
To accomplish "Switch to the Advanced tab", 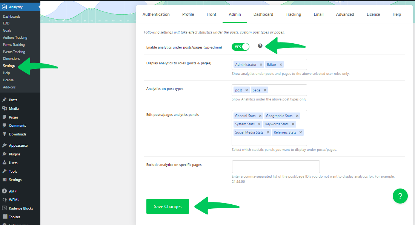I will (345, 14).
